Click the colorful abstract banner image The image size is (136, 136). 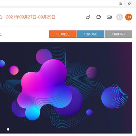click(x=66, y=88)
